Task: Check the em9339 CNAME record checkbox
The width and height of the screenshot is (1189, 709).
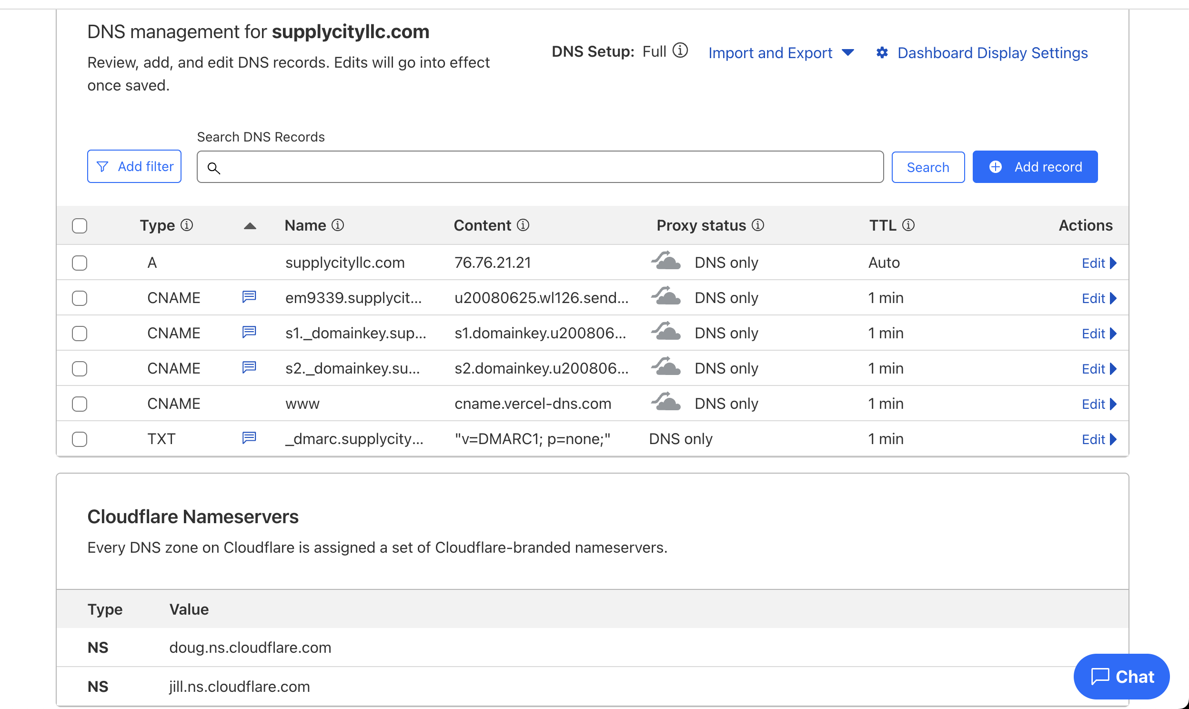Action: pos(80,298)
